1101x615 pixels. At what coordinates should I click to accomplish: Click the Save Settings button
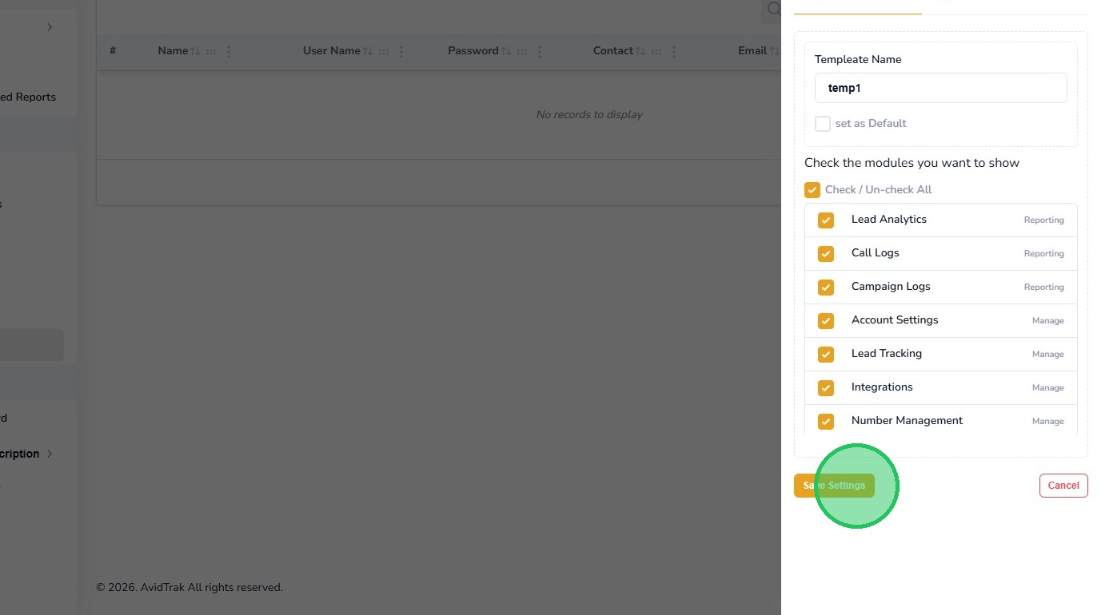(x=834, y=486)
